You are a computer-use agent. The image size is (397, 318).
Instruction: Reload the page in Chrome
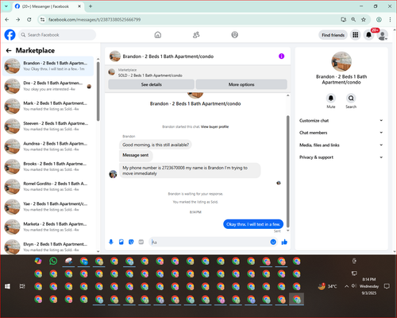(x=29, y=20)
